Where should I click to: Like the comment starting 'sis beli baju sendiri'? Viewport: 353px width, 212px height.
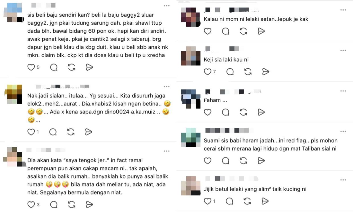[x=31, y=67]
